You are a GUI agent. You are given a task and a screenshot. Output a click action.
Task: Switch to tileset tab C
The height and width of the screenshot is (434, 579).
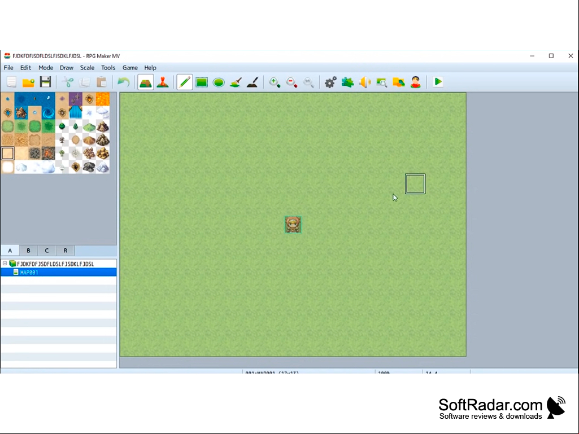[47, 251]
